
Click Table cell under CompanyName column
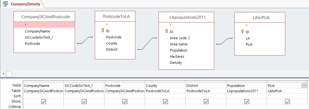point(43,91)
